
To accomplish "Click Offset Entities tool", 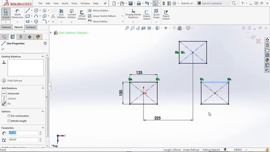I will [82, 15].
